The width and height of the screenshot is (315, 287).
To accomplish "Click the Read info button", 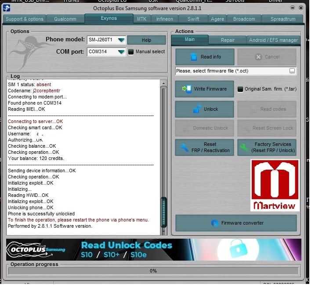I will [206, 57].
